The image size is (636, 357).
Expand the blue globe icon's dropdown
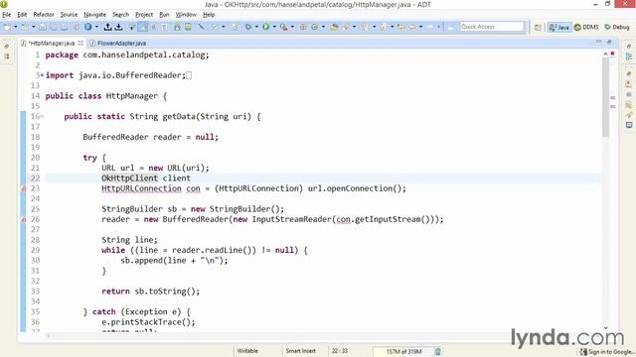96,27
